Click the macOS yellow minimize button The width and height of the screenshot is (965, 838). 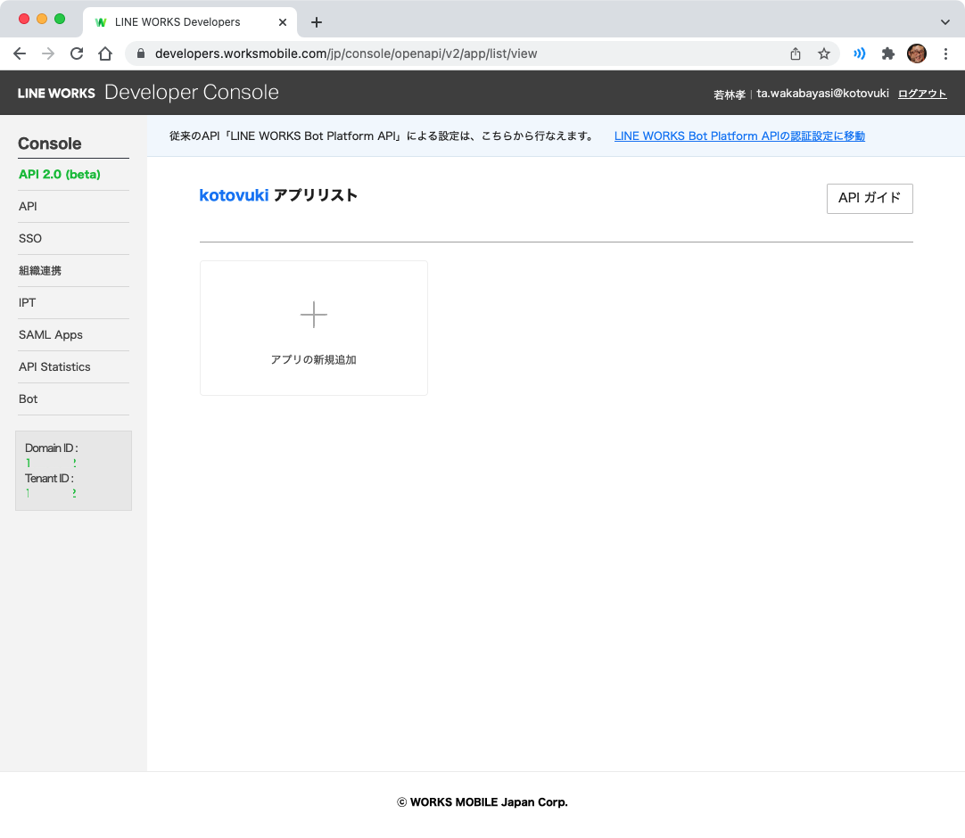pyautogui.click(x=42, y=19)
